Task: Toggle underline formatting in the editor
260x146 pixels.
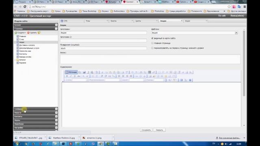Action: 75,76
